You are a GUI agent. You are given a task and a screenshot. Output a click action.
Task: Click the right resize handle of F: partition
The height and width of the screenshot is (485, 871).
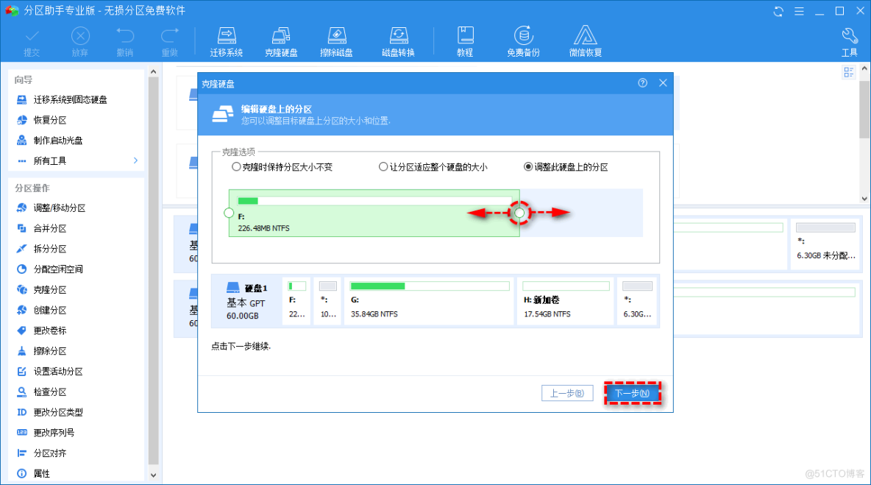click(519, 213)
